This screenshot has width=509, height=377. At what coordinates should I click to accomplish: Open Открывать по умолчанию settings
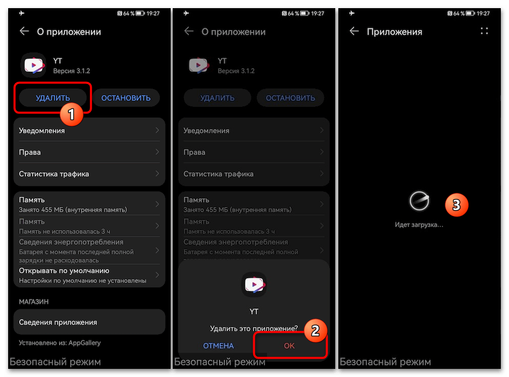pos(89,275)
